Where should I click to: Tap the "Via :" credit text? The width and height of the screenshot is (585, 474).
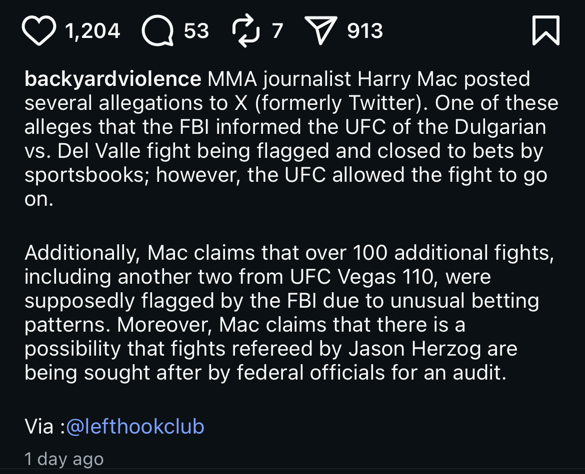click(44, 427)
